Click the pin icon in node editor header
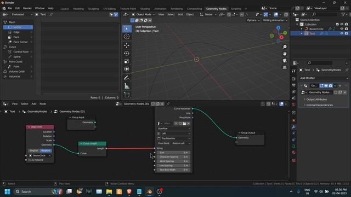 click(x=168, y=104)
